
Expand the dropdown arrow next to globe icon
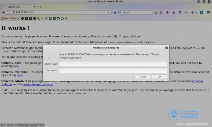tap(196, 12)
